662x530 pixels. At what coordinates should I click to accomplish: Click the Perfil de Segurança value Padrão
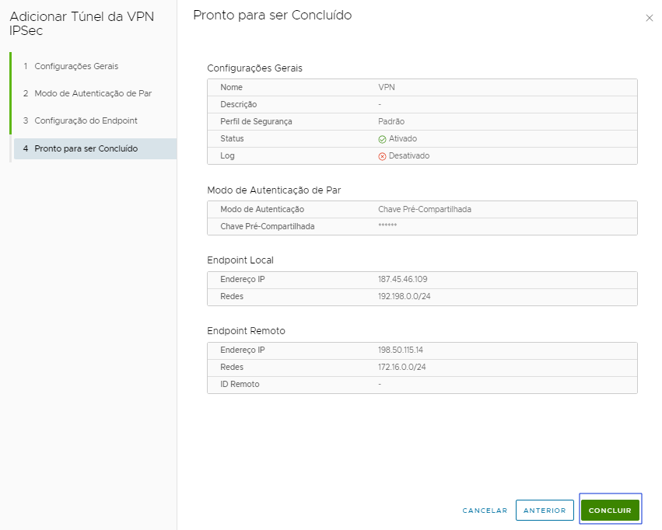[x=391, y=121]
